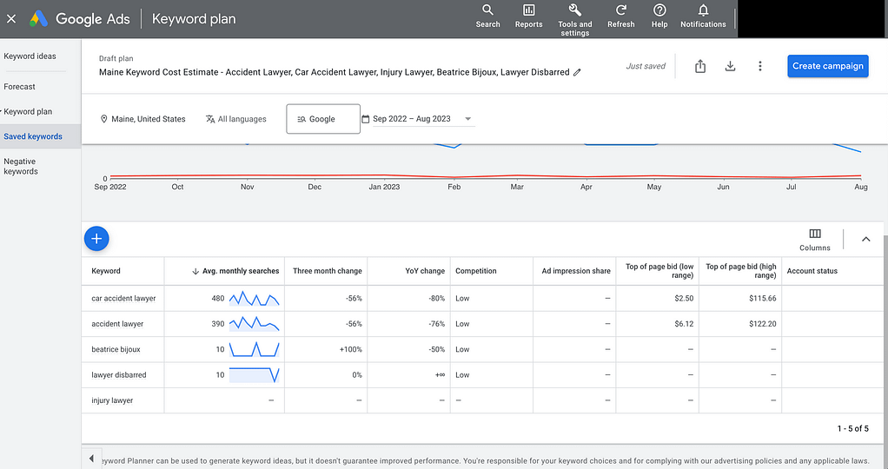Sort by Competition column header
Image resolution: width=888 pixels, height=469 pixels.
[x=476, y=271]
